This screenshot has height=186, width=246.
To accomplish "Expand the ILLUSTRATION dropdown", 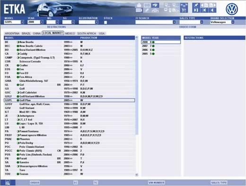I will tap(97, 22).
